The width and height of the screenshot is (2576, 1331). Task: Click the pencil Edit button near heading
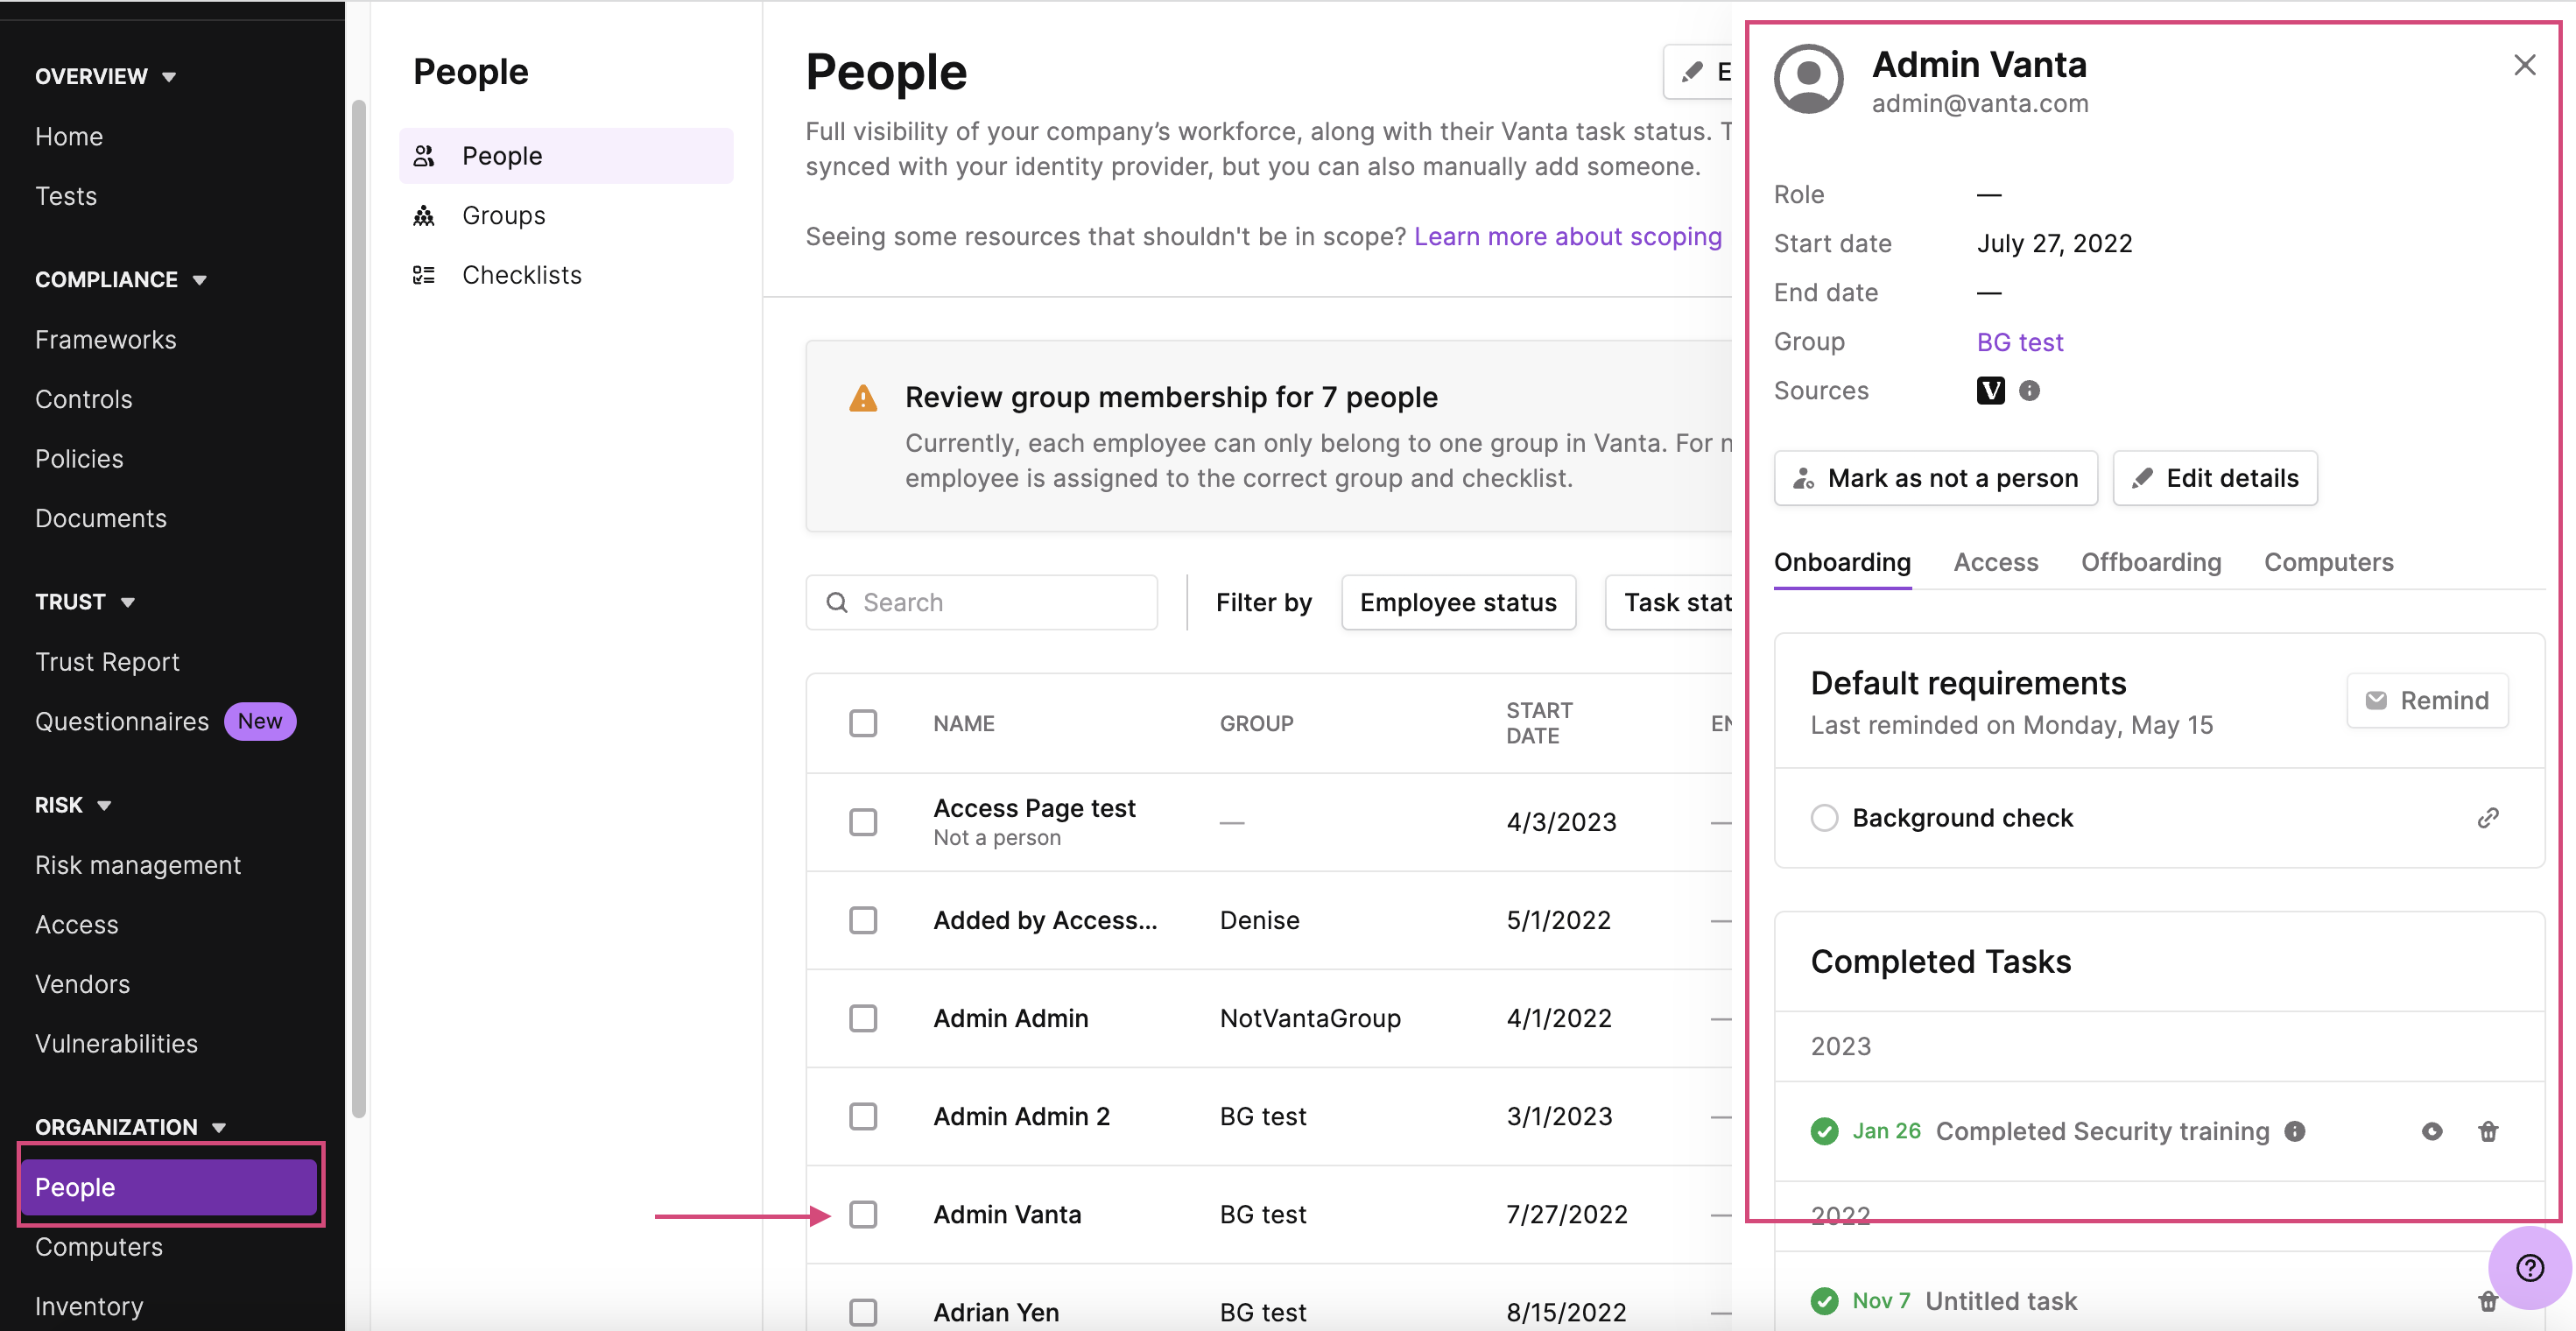1698,72
